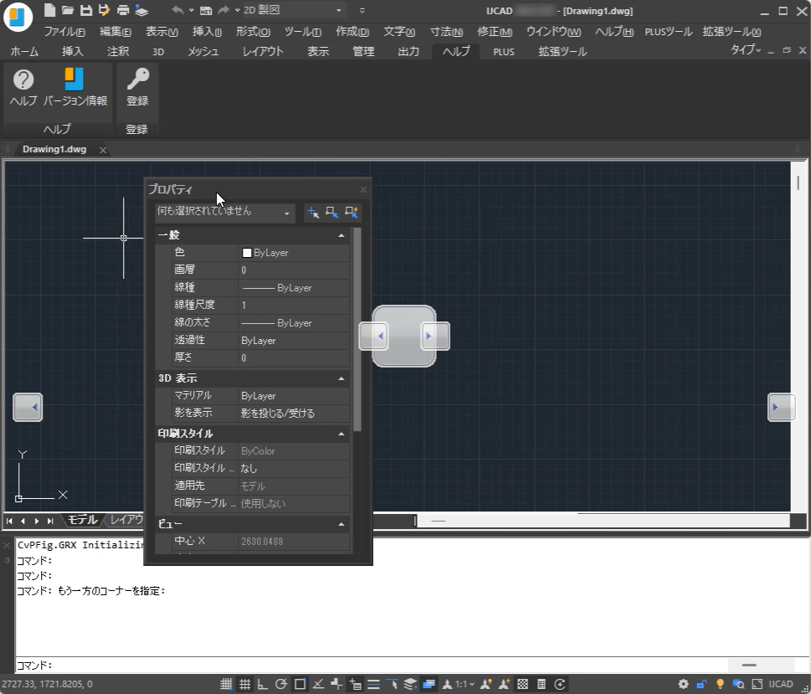The width and height of the screenshot is (811, 694).
Task: Click the orange light bulb status icon
Action: (x=720, y=684)
